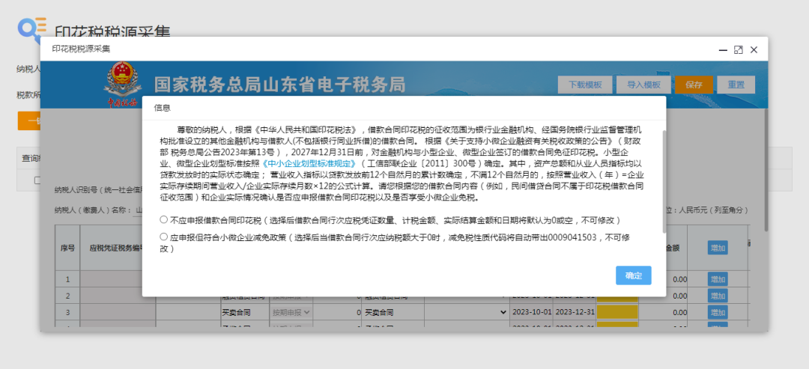
Task: Maximize the 印花税税源采集 window
Action: pyautogui.click(x=739, y=50)
